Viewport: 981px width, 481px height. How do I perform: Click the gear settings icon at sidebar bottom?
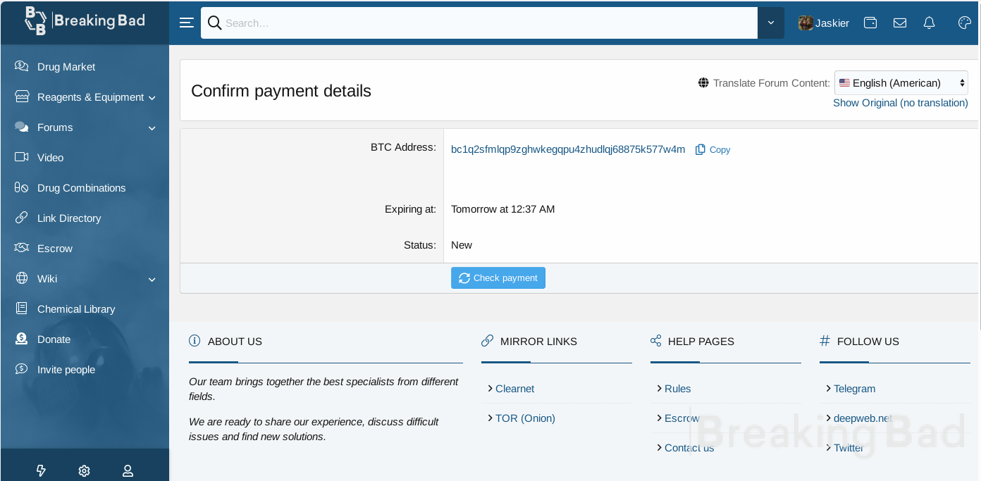[85, 470]
